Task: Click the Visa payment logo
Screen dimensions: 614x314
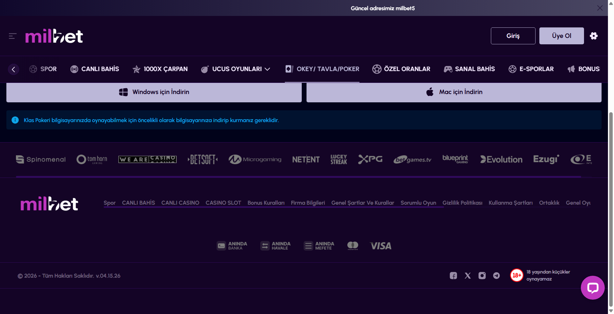Action: pyautogui.click(x=381, y=246)
